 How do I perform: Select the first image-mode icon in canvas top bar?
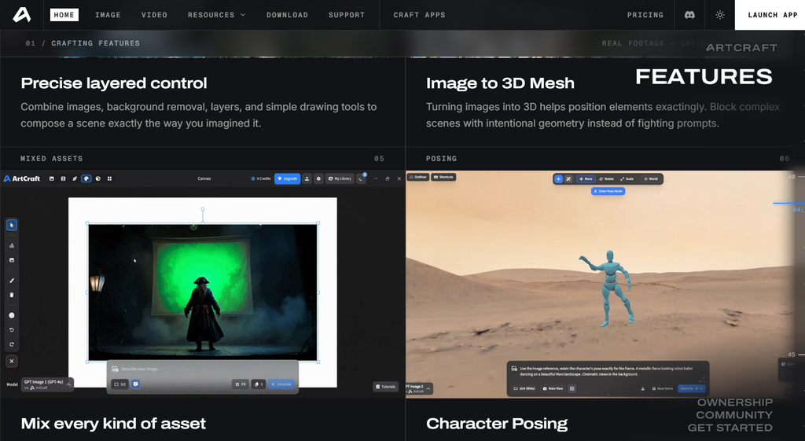pos(51,178)
